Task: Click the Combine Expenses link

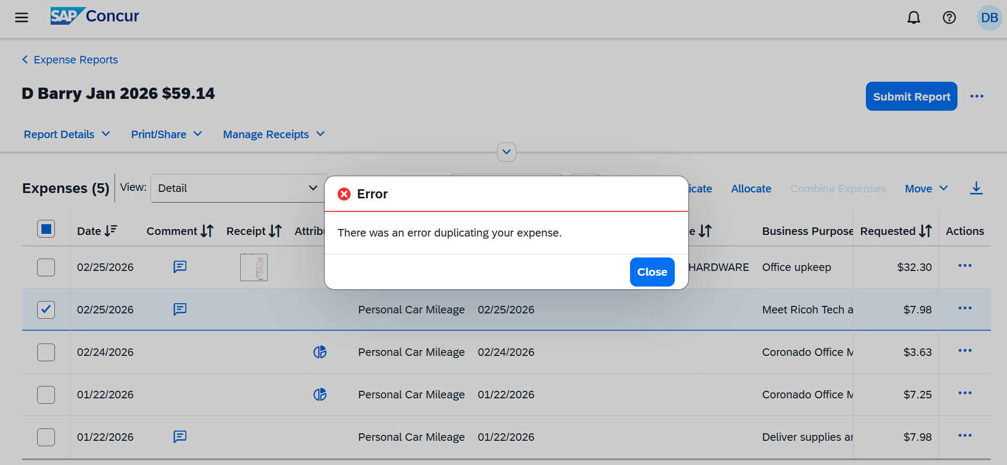Action: coord(838,189)
